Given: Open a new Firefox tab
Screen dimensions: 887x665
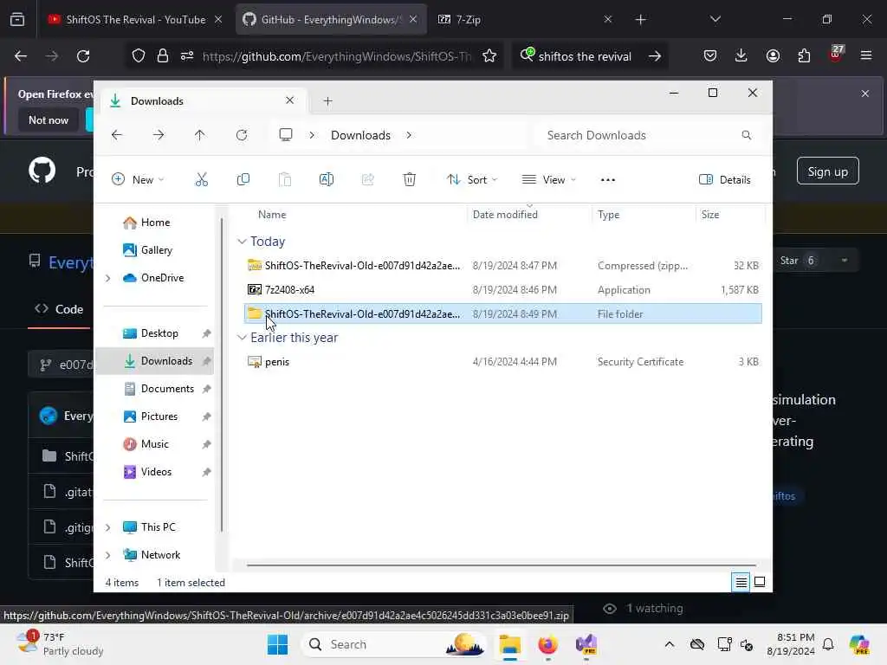Looking at the screenshot, I should tap(640, 19).
